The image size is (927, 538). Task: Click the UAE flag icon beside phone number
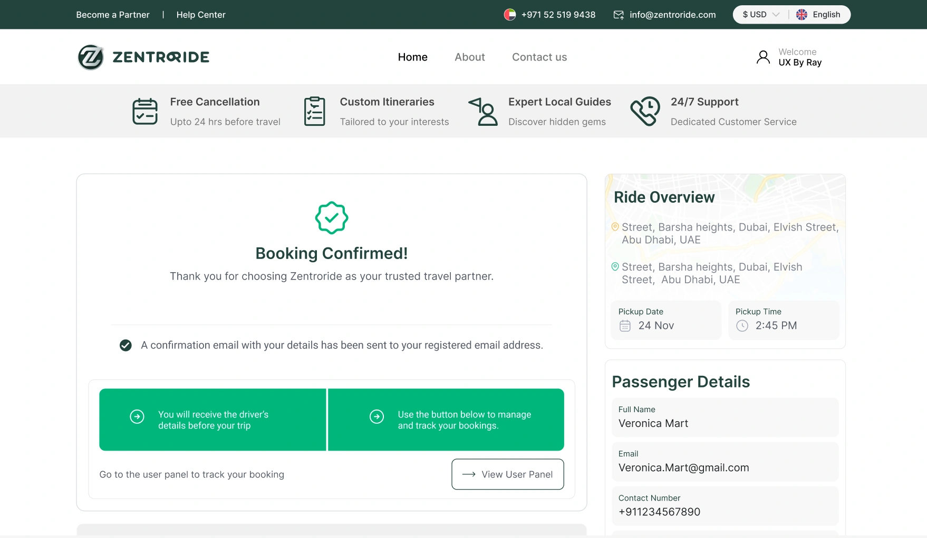point(509,15)
